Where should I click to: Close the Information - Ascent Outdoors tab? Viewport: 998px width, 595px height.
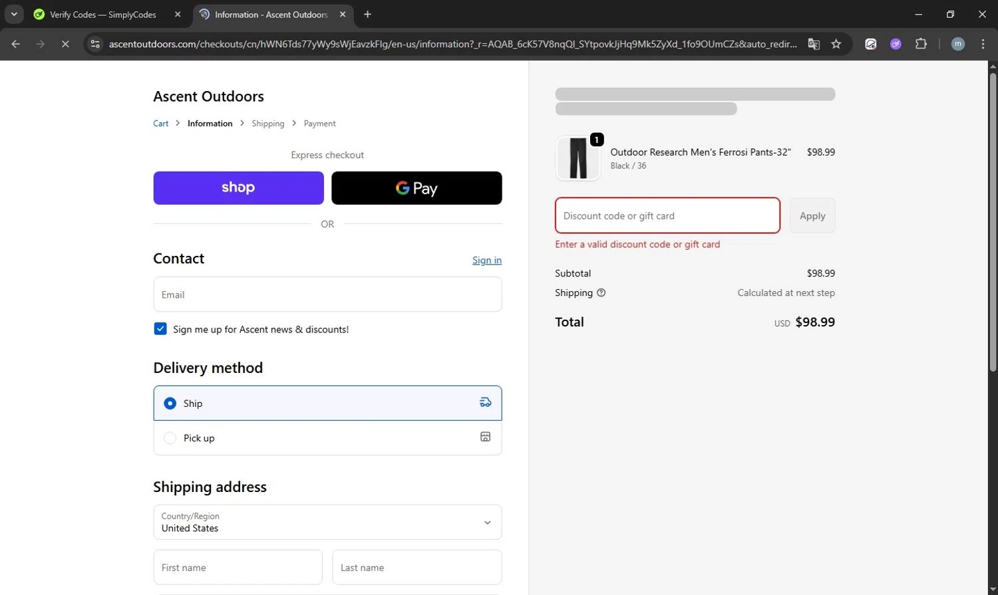(x=343, y=14)
